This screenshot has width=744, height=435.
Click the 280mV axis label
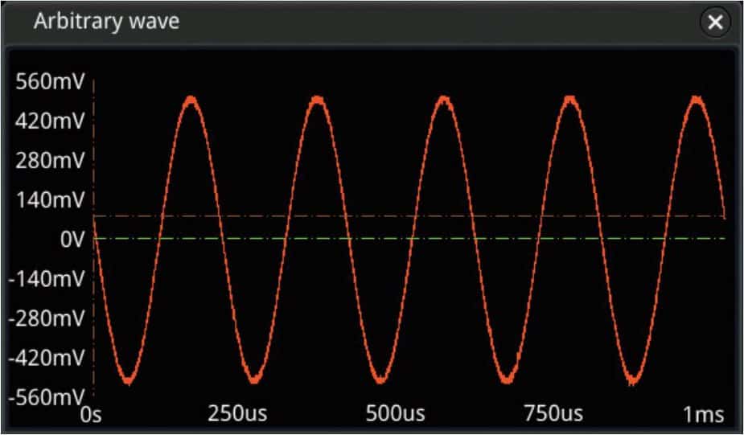click(50, 160)
